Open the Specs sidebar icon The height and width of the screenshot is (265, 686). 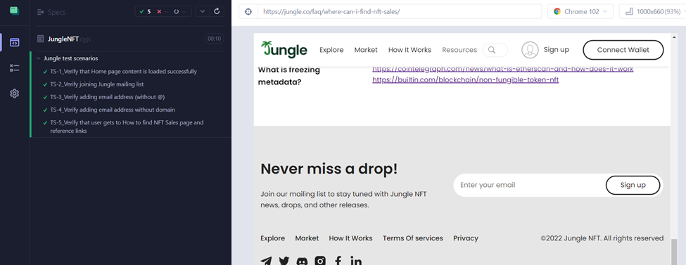[x=15, y=42]
